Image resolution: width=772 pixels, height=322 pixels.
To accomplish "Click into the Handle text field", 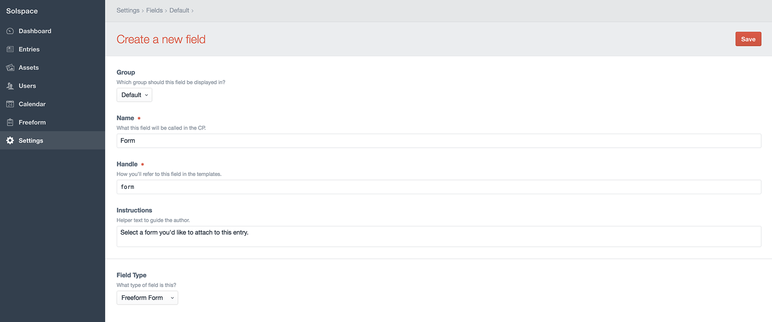I will (x=438, y=187).
